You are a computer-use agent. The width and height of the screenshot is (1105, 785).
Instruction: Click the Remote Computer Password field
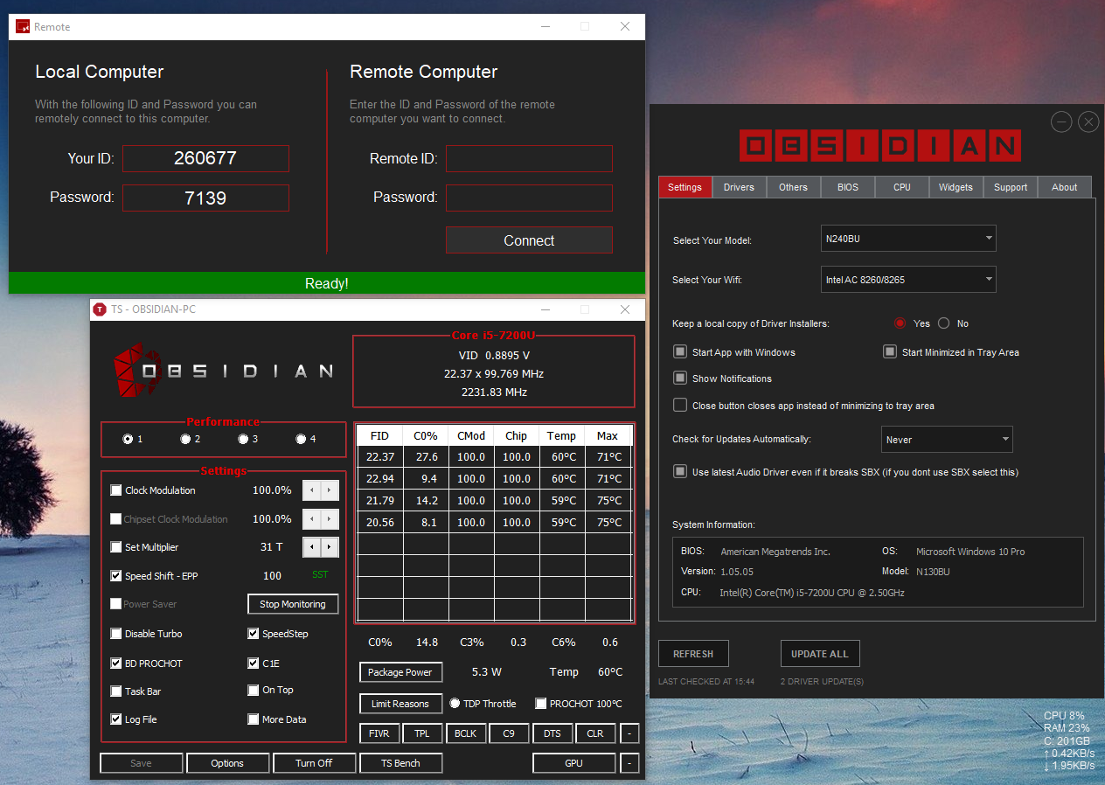tap(529, 198)
